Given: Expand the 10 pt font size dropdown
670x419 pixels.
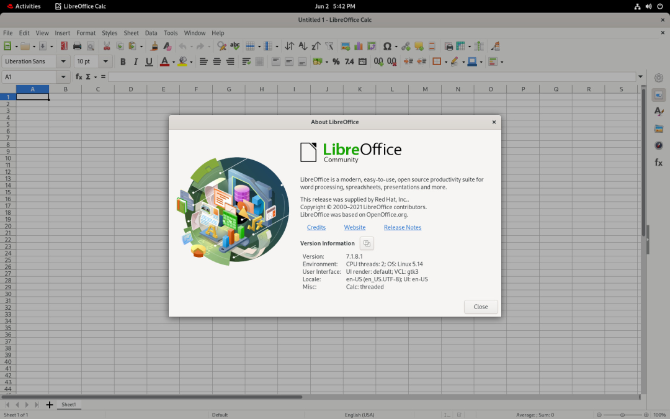Looking at the screenshot, I should [x=105, y=61].
